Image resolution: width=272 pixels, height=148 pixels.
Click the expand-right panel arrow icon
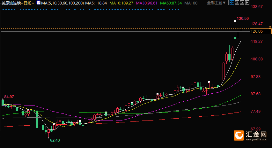[247, 3]
